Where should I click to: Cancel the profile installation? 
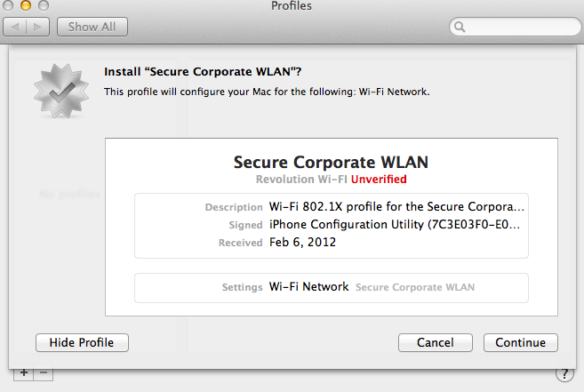click(435, 342)
